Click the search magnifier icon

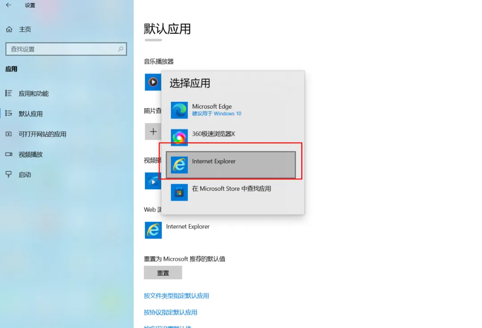click(120, 49)
